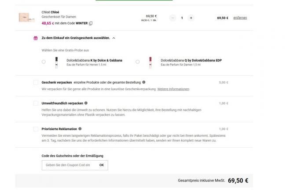Open info icon for Geschenk verpacken
286x190 pixels.
[x=144, y=82]
